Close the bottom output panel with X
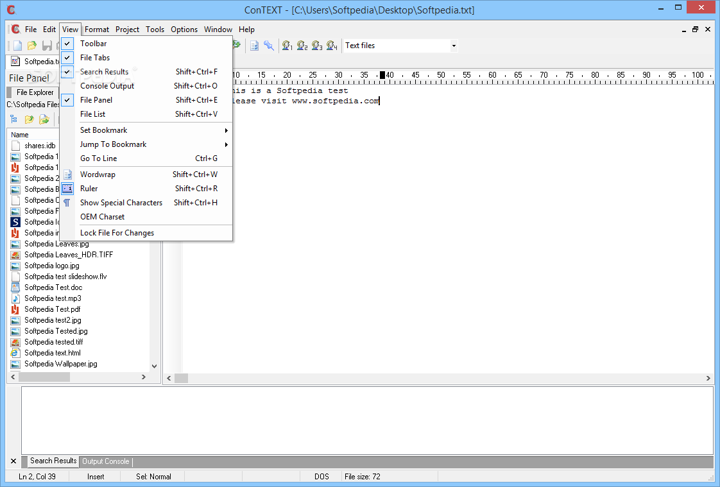This screenshot has width=720, height=487. (13, 461)
